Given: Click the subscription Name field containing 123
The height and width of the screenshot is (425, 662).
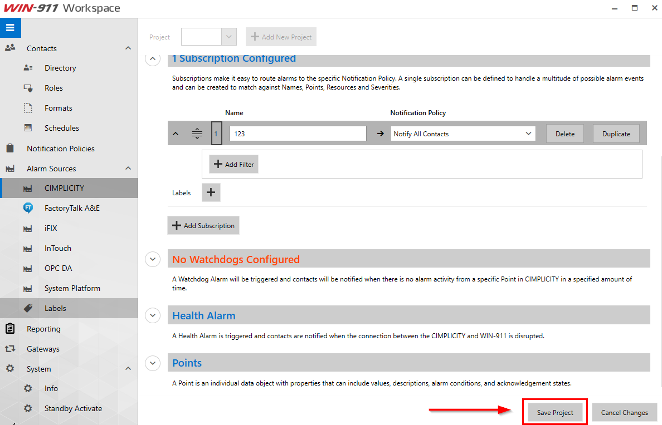Looking at the screenshot, I should click(298, 134).
